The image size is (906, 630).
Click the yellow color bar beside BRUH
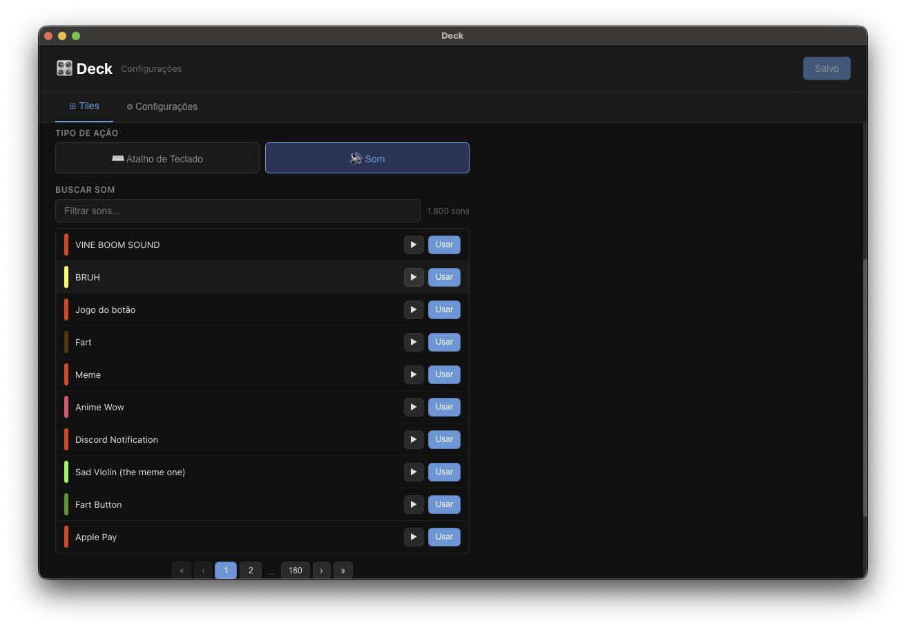point(66,277)
